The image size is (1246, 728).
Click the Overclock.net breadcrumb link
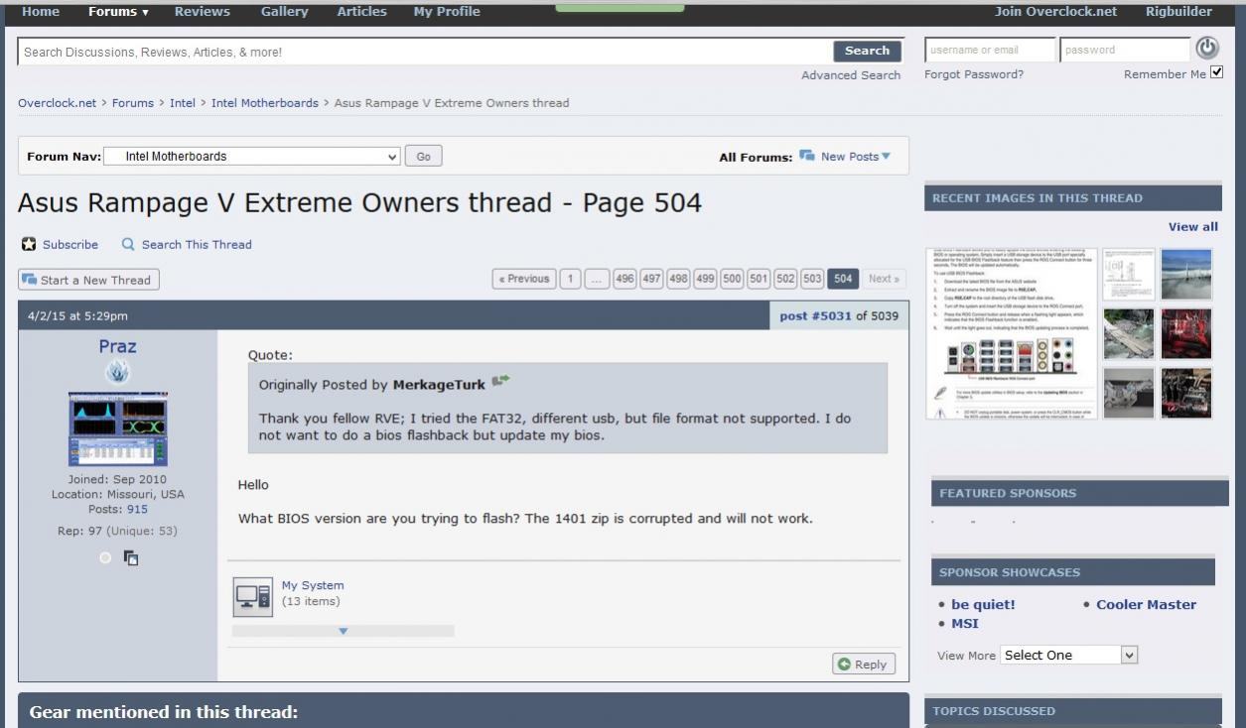pos(58,103)
